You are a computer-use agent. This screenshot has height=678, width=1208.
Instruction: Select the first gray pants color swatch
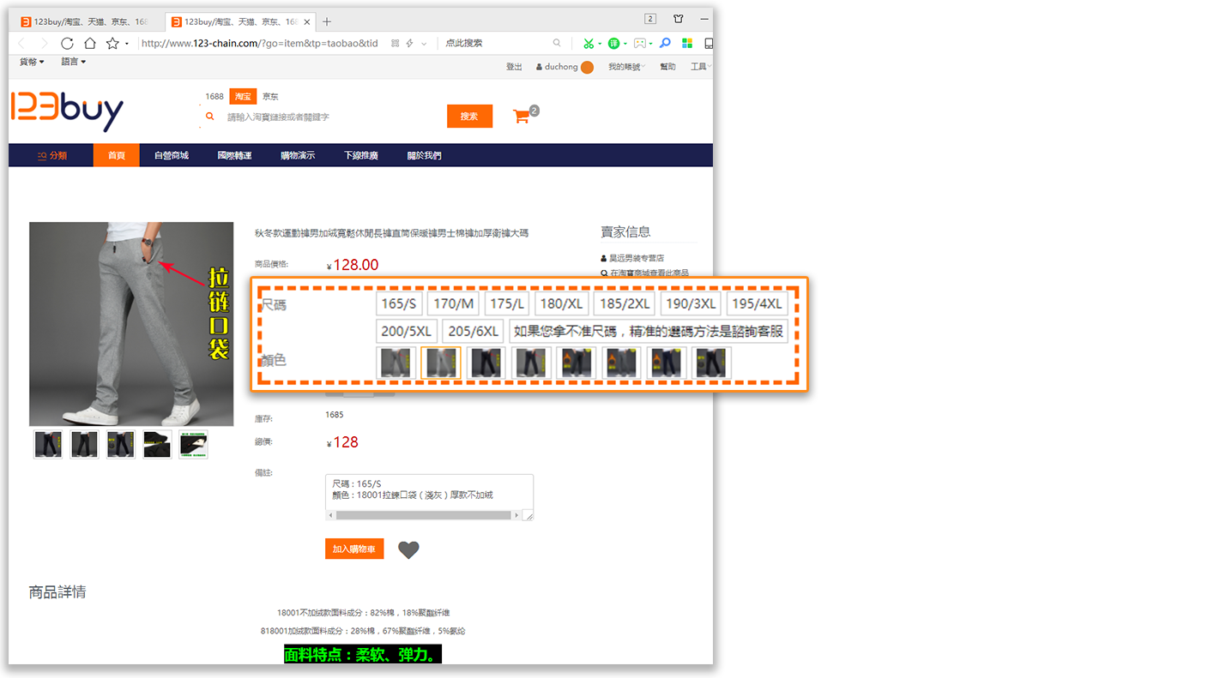(396, 363)
